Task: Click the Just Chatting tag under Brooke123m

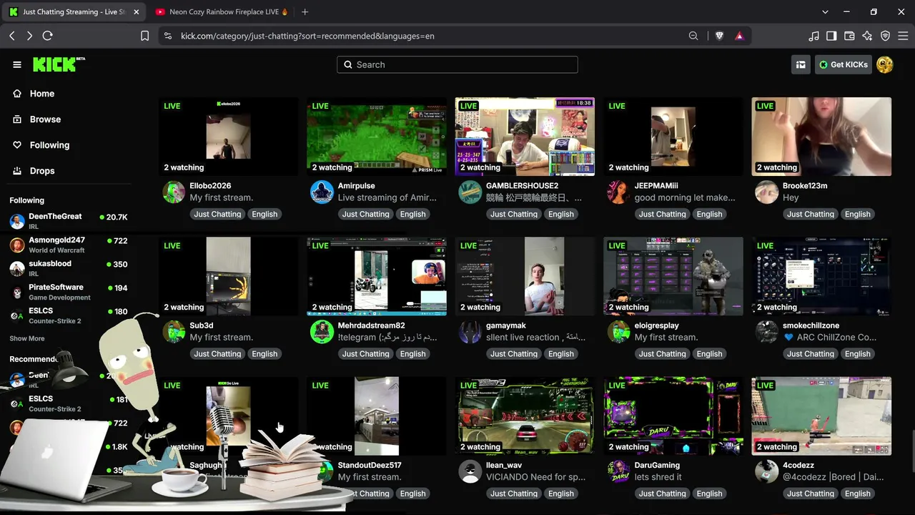Action: (811, 214)
